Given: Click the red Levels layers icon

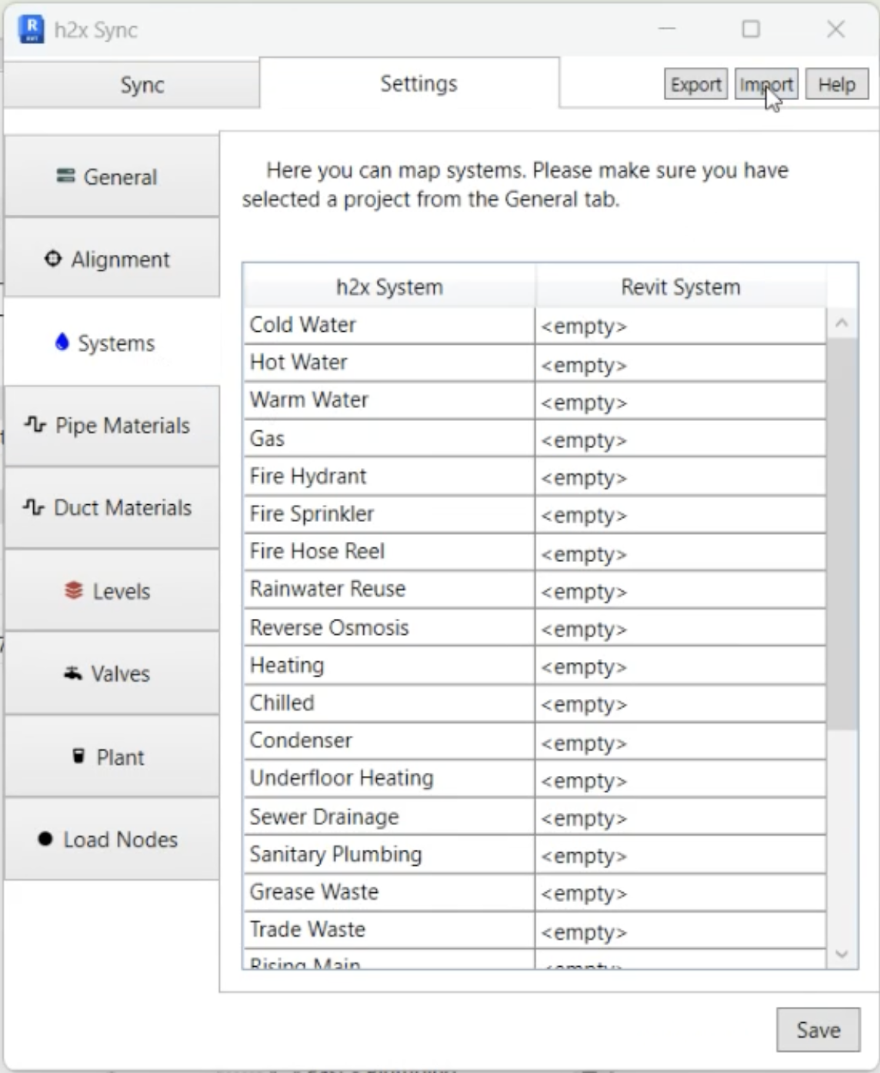Looking at the screenshot, I should click(74, 590).
